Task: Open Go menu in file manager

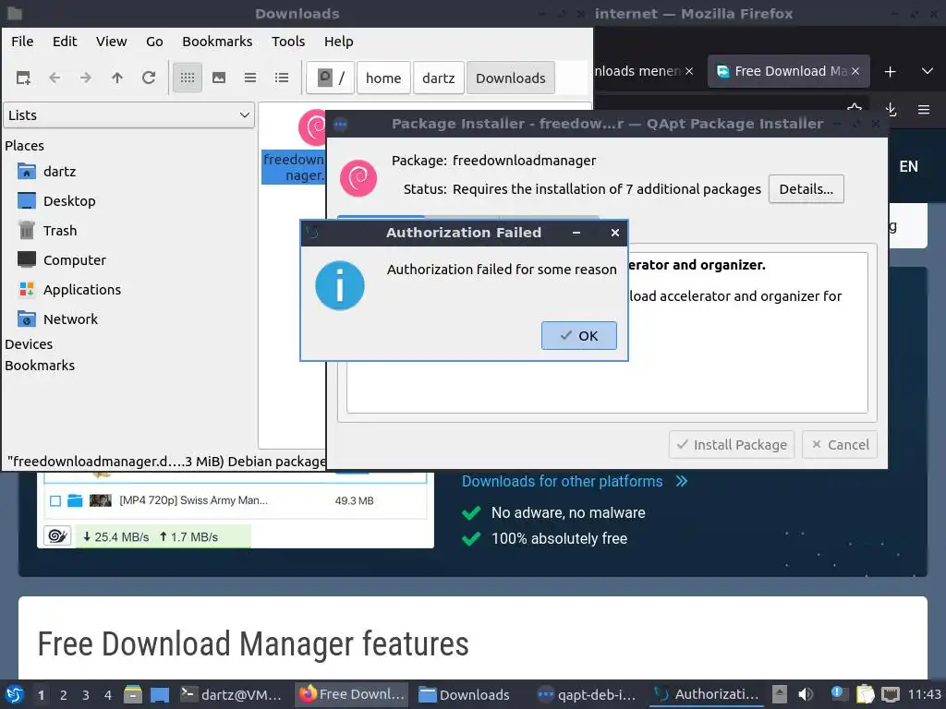Action: [x=154, y=42]
